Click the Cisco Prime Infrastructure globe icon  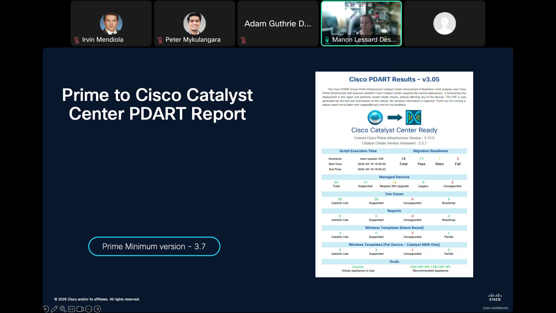tap(375, 117)
